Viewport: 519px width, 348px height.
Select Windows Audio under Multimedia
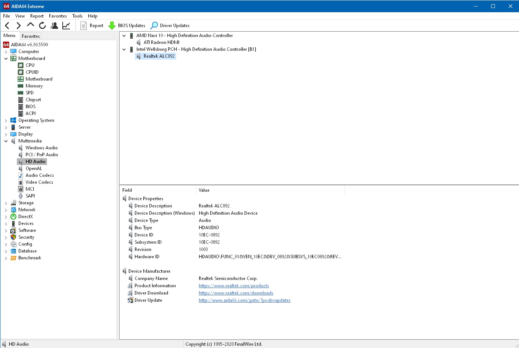pyautogui.click(x=42, y=148)
